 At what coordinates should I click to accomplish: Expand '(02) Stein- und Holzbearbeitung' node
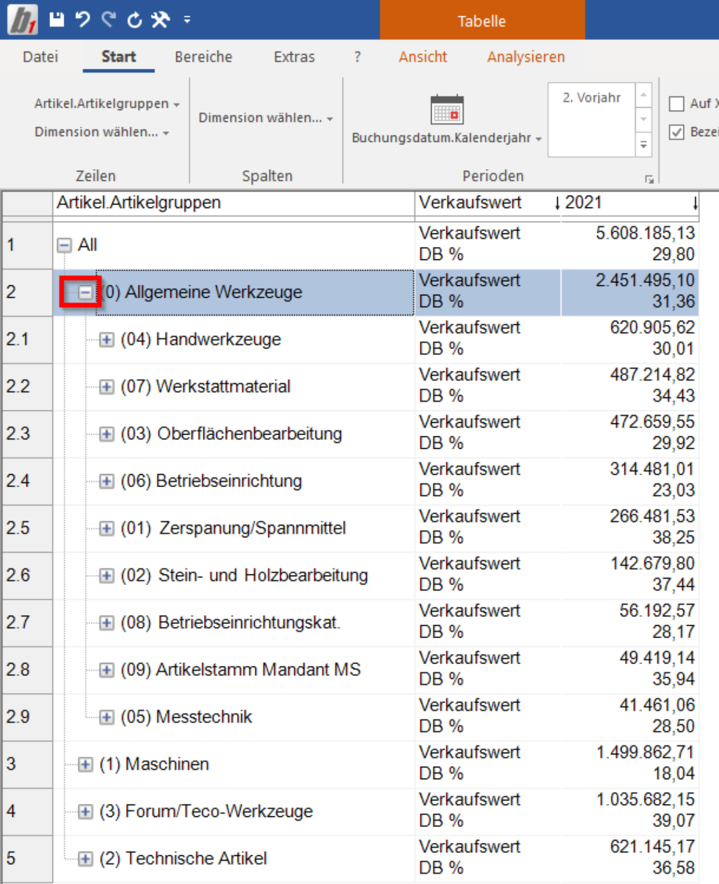[106, 576]
